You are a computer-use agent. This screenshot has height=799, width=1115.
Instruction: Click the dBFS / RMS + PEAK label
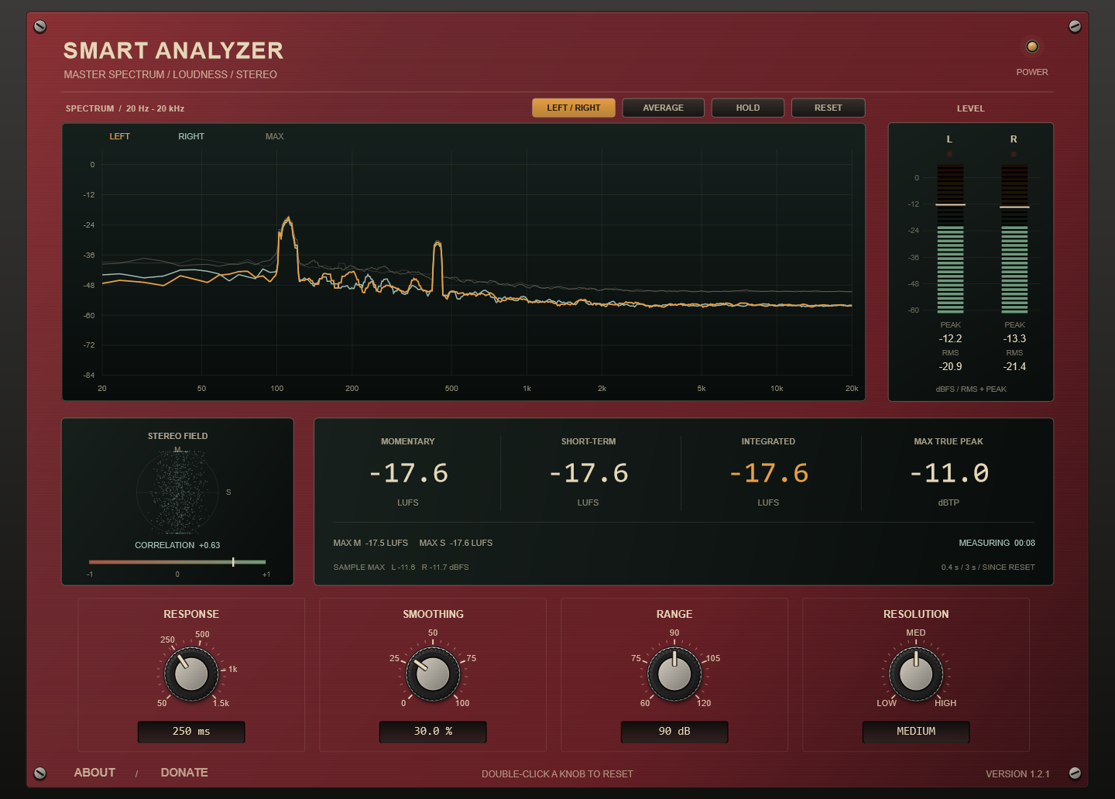tap(971, 389)
